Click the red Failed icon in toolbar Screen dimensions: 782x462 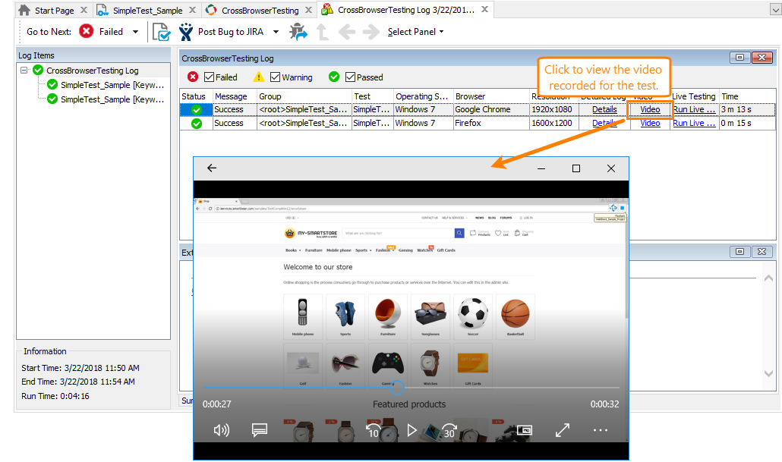[x=87, y=31]
